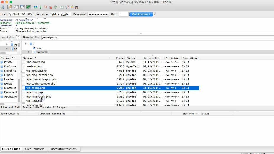Screen dimensions: 274x154
Task: Click the colored two-pane directory comparison icon
Action: (62, 7)
